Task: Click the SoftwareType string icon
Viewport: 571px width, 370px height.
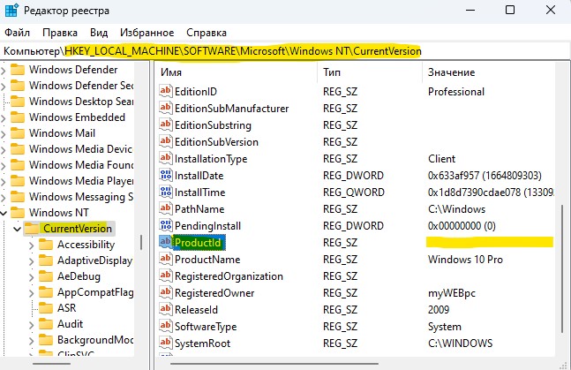Action: pos(166,326)
